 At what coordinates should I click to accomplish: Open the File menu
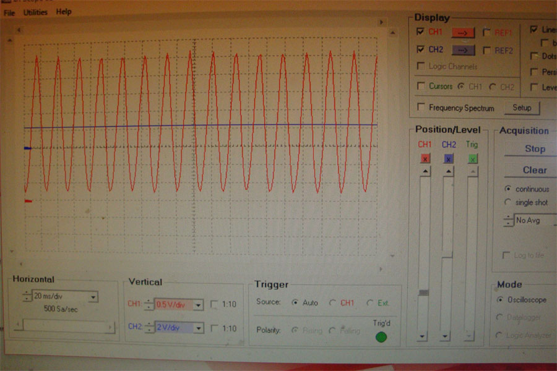point(9,12)
